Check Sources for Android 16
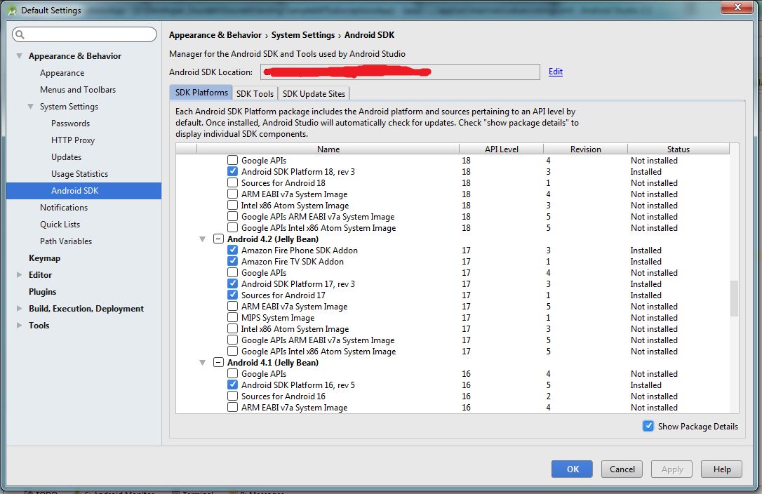Screen dimensions: 762x494 click(x=233, y=396)
